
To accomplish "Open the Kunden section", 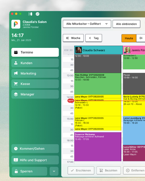I will (35, 63).
